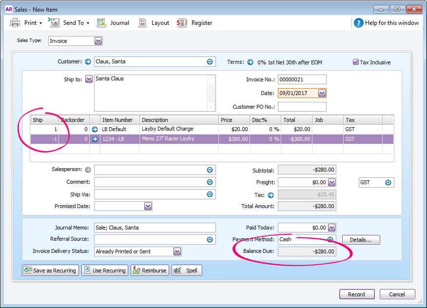
Task: Click the Details... button
Action: tap(361, 240)
